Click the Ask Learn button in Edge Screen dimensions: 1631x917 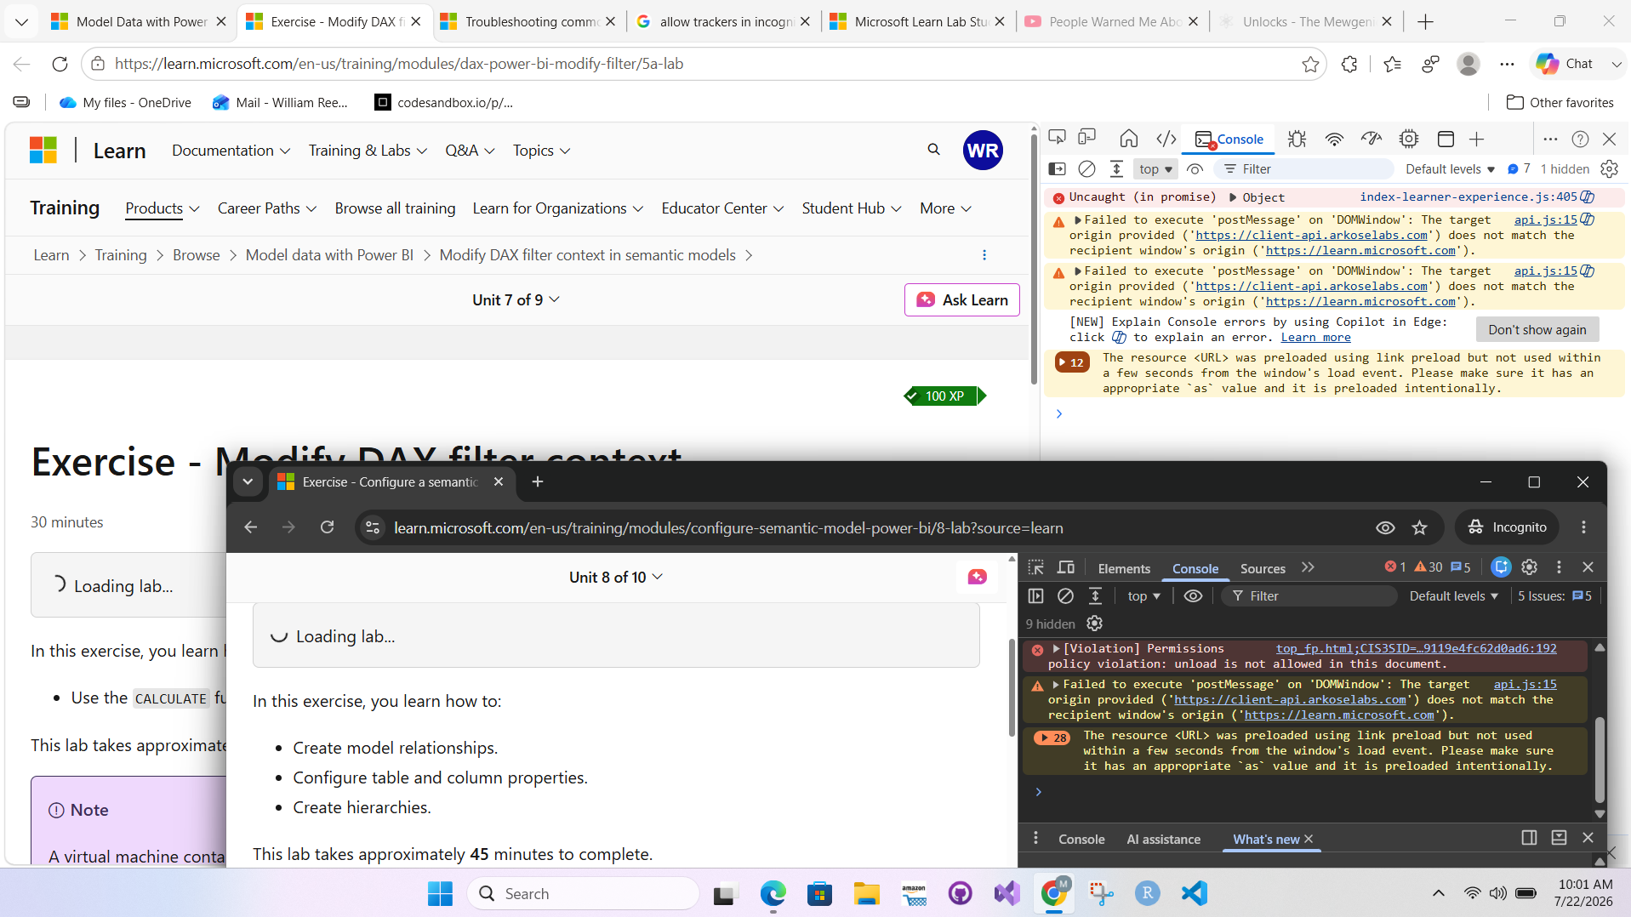click(x=961, y=299)
